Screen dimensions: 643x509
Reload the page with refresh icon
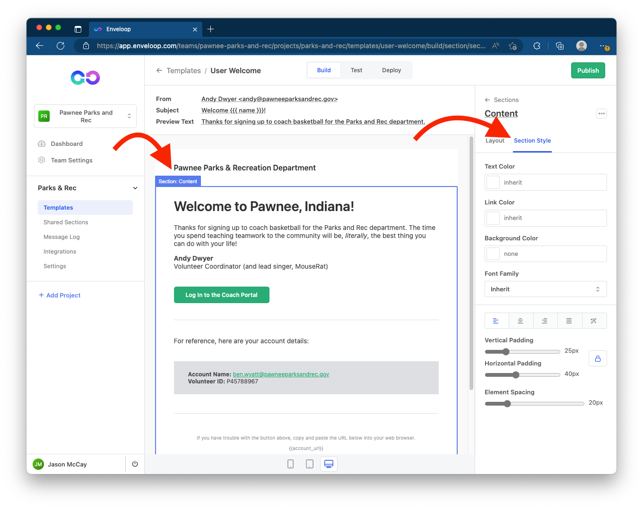61,46
